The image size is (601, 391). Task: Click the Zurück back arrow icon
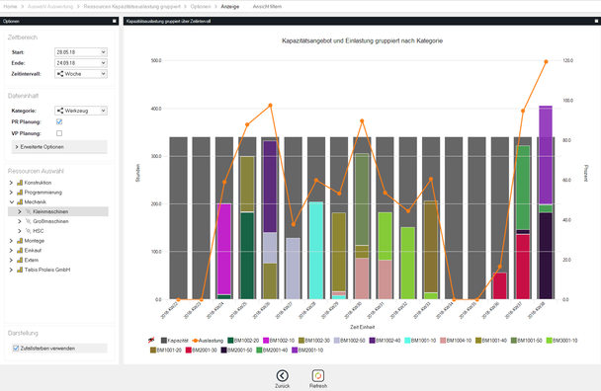pyautogui.click(x=282, y=375)
